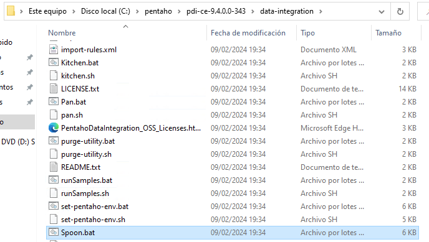This screenshot has width=429, height=242.
Task: Click the LICENSE.txt text file icon
Action: point(54,89)
